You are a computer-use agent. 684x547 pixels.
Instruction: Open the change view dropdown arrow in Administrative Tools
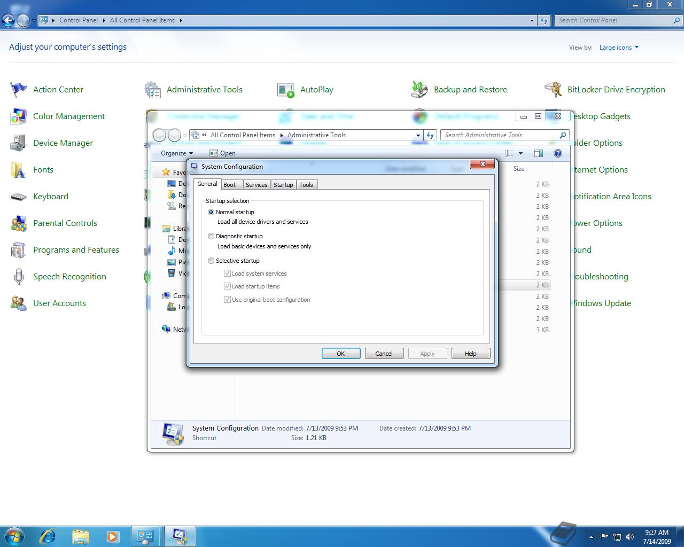coord(520,153)
